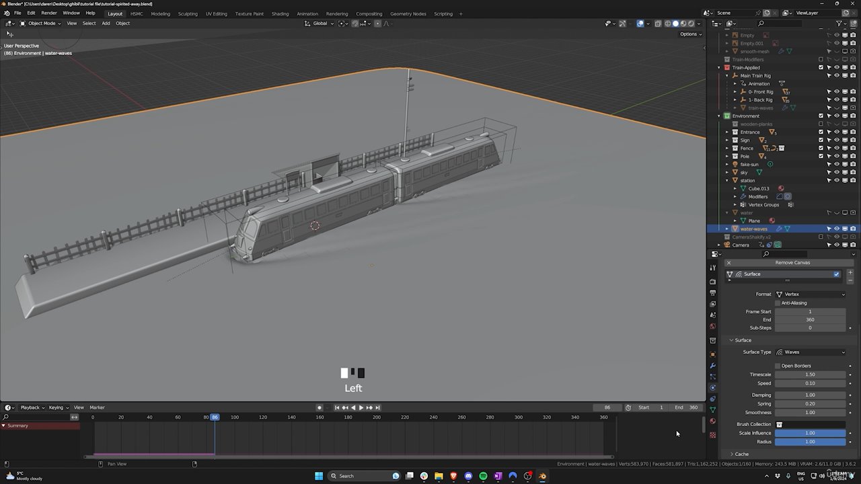Image resolution: width=861 pixels, height=484 pixels.
Task: Open the Render menu
Action: point(49,13)
